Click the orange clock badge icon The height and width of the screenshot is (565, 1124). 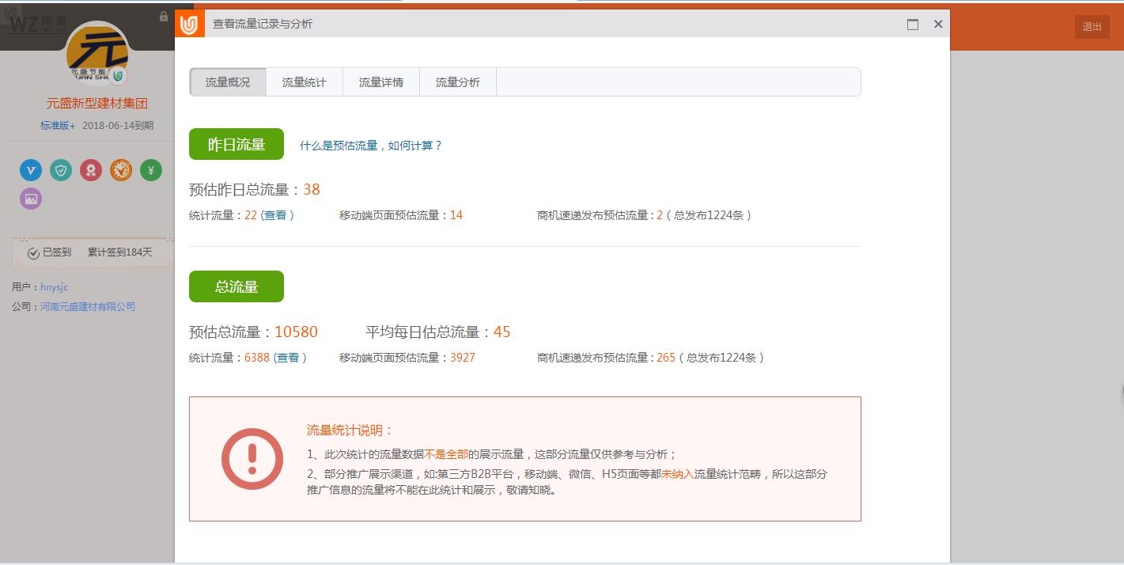tap(121, 169)
